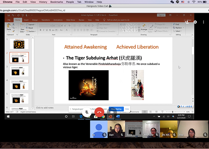Switch to the Animations ribbon tab

click(x=58, y=20)
